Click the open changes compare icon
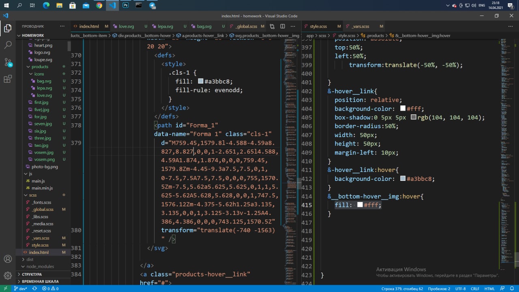Screen dimensions: 519x292 click(x=272, y=26)
